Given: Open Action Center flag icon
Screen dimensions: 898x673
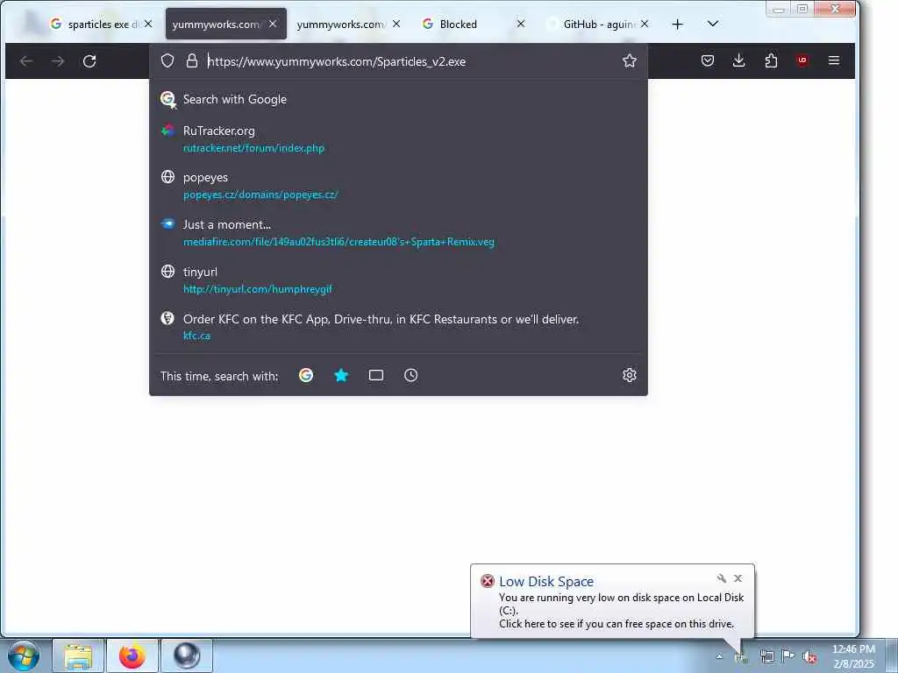Looking at the screenshot, I should click(x=788, y=656).
